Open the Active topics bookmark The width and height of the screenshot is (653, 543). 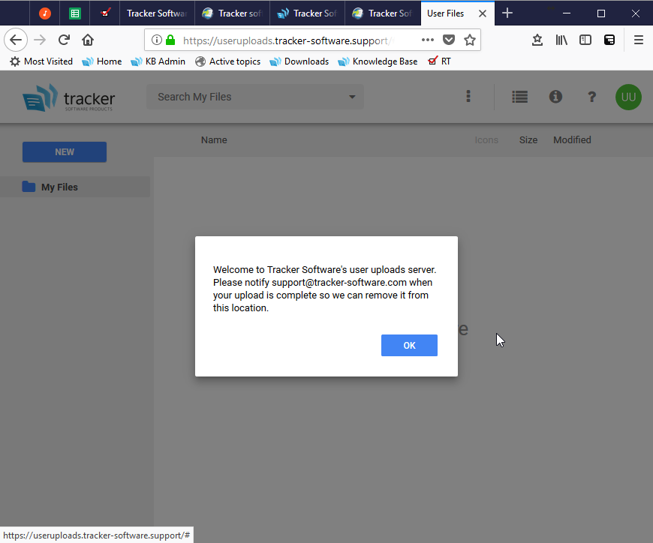tap(228, 61)
